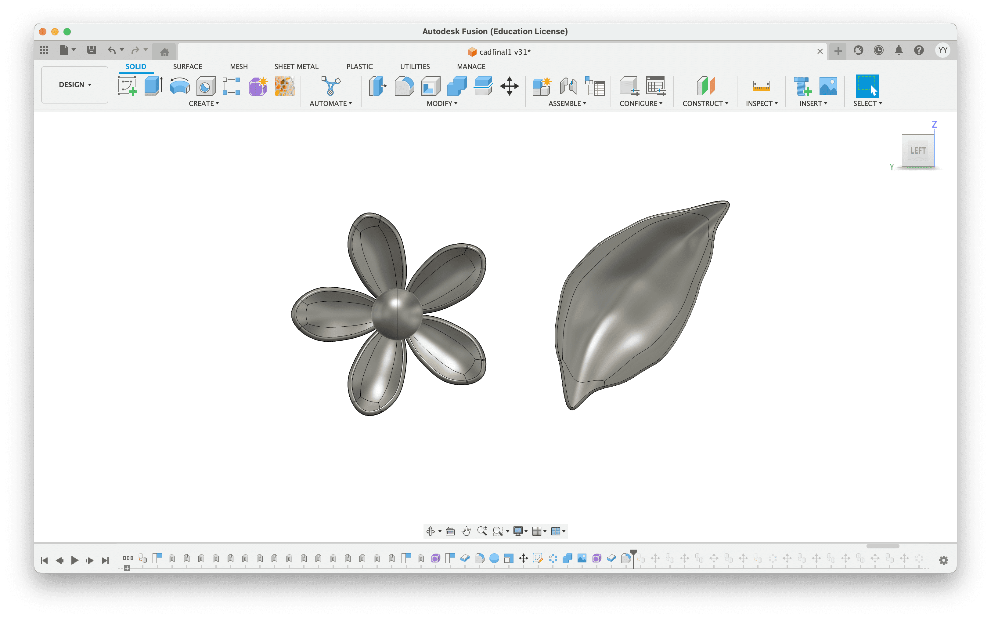Open the SHEET METAL tab
The height and width of the screenshot is (618, 991).
click(x=296, y=67)
